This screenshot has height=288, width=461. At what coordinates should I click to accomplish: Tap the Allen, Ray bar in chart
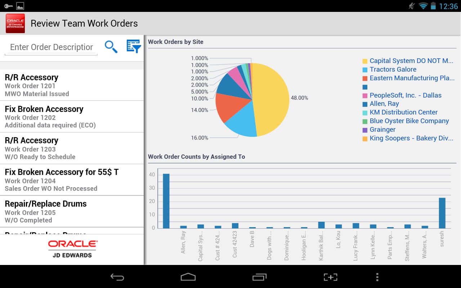click(183, 227)
